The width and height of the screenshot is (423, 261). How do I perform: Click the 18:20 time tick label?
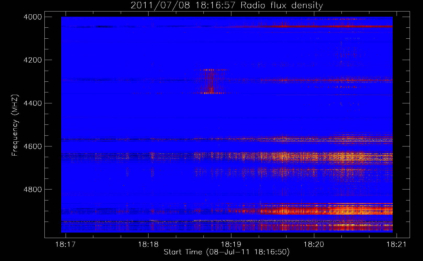(314, 244)
